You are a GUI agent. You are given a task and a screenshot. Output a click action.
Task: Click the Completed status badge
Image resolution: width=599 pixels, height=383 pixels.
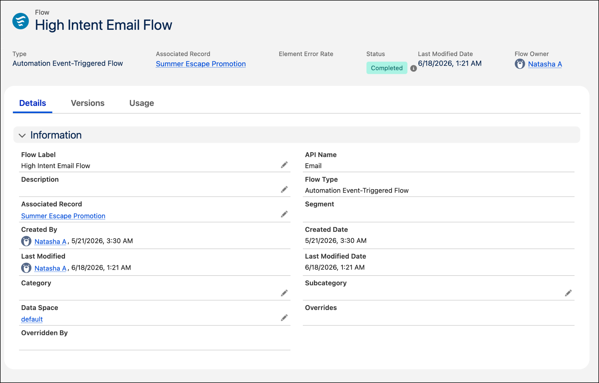(387, 68)
